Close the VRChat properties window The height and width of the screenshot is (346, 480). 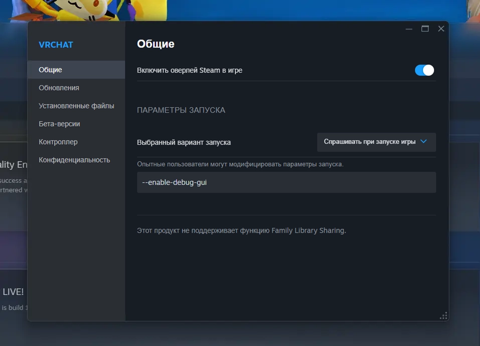click(441, 29)
